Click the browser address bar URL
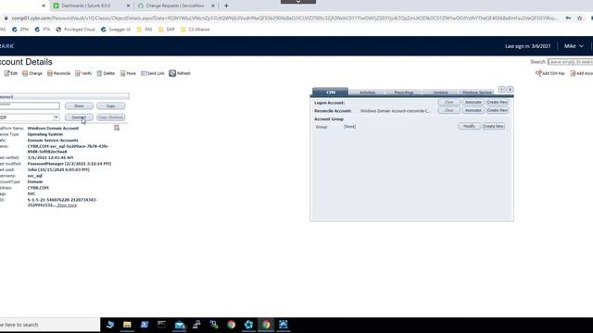 284,18
